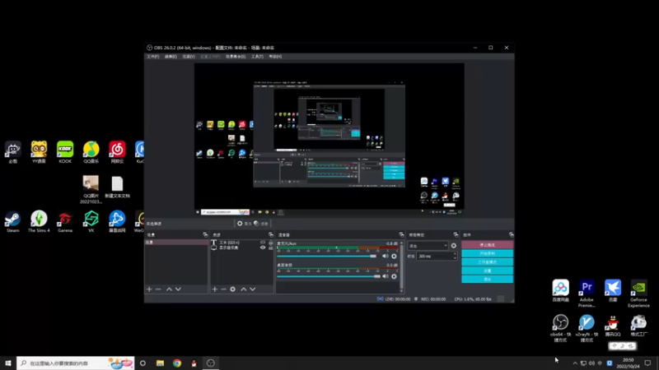The image size is (659, 370).
Task: Undock the Sources panel
Action: tap(271, 235)
